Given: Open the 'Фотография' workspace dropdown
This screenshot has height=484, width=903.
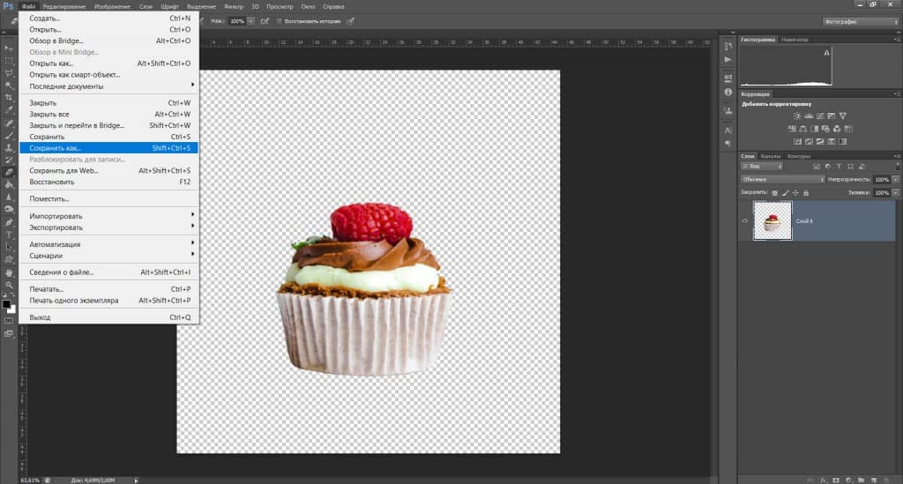Looking at the screenshot, I should pyautogui.click(x=861, y=21).
